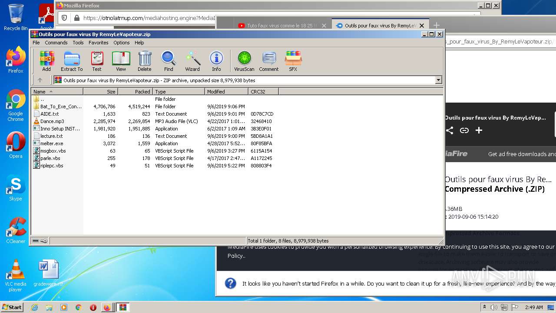Open the Tools menu
This screenshot has height=313, width=556.
pos(78,43)
